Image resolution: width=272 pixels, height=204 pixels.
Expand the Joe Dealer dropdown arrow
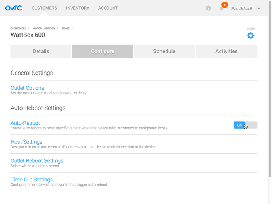(x=259, y=8)
